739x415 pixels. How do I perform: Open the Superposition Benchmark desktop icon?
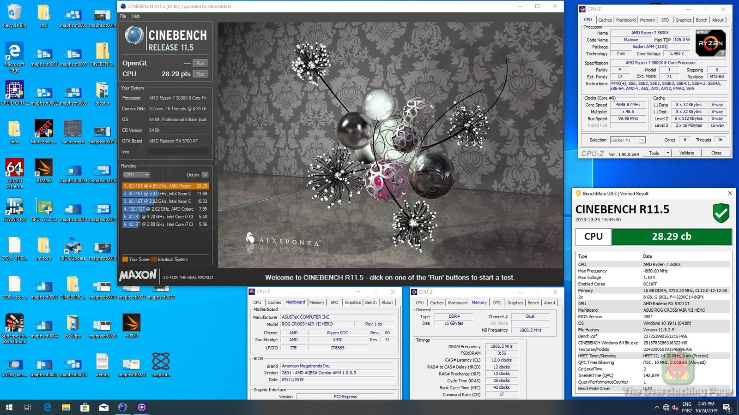point(14,324)
